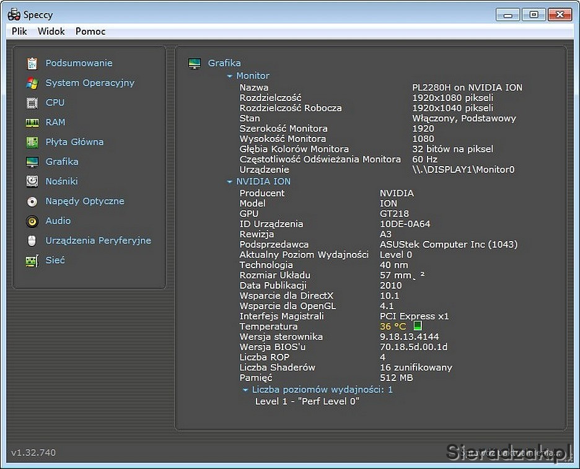Click the Grafika header monitor icon
Screen dimensions: 580x469
[x=195, y=63]
